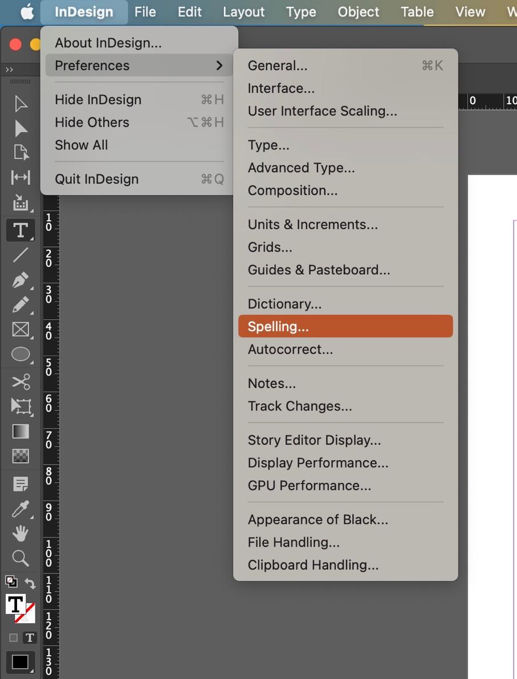
Task: Choose the Eyedropper tool
Action: [x=21, y=510]
